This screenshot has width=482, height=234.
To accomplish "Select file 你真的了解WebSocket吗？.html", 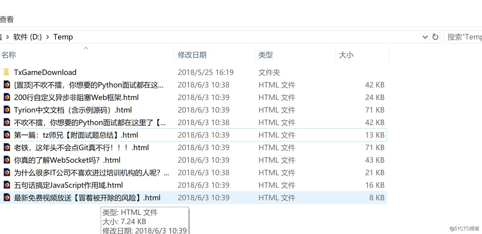I will pos(67,160).
